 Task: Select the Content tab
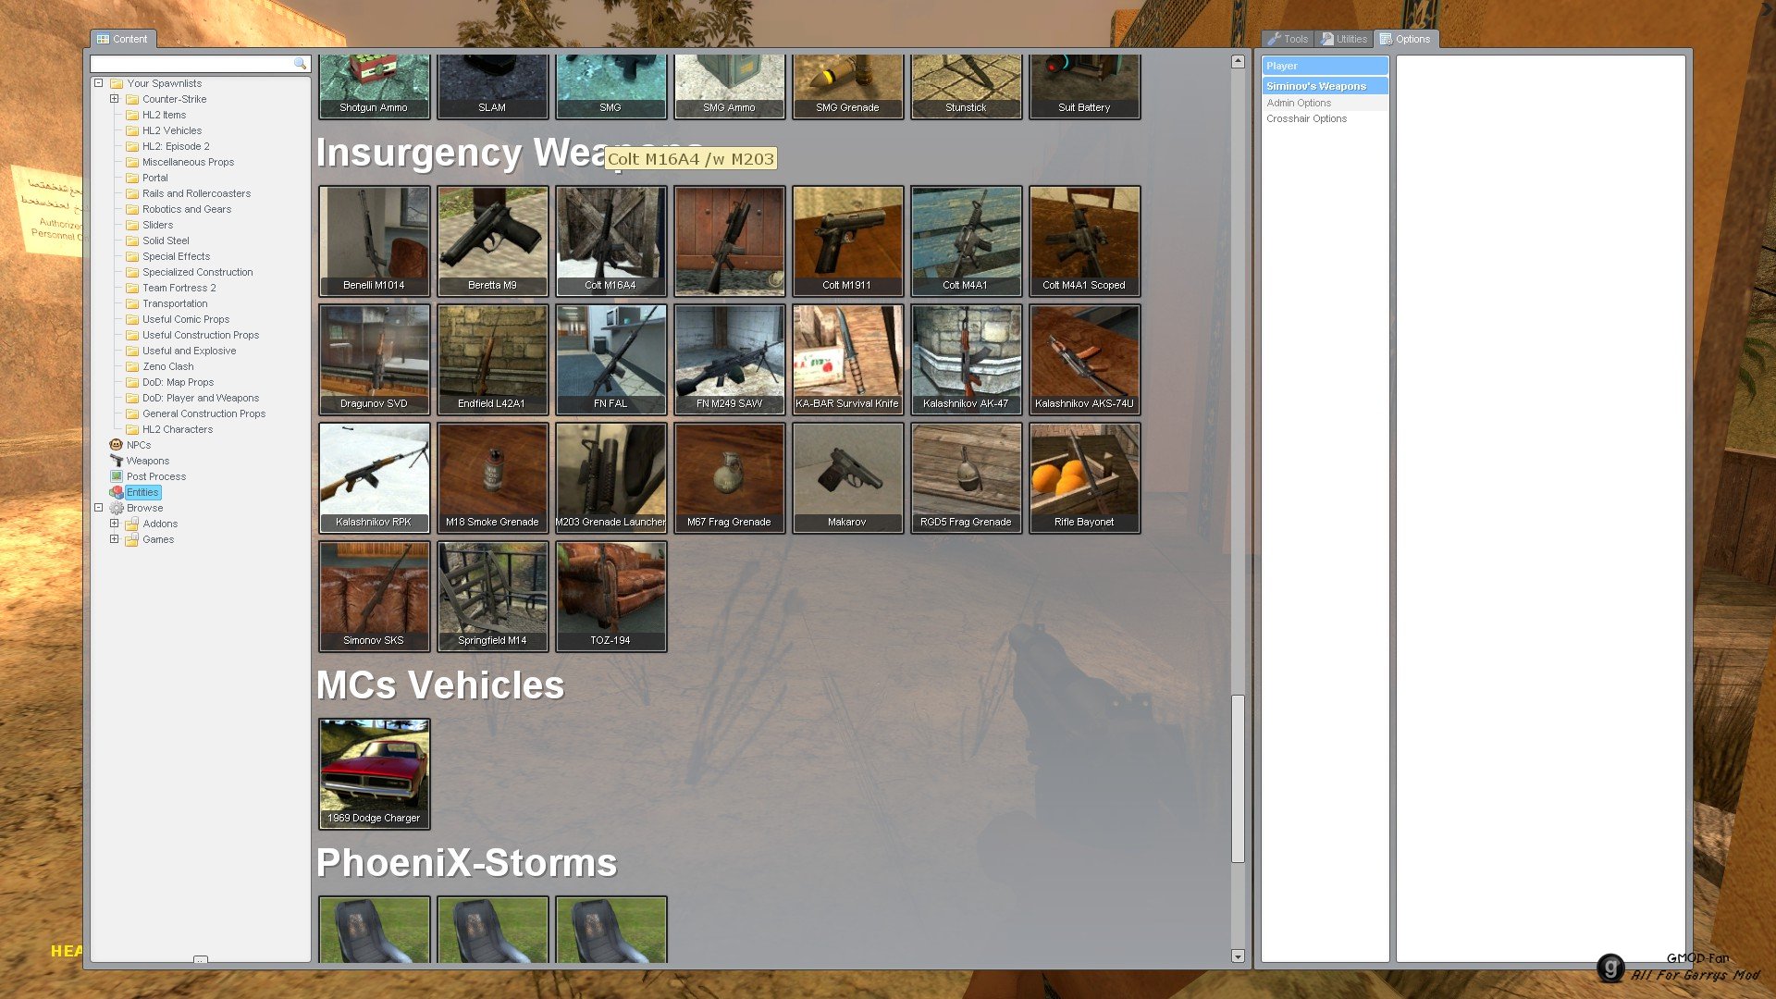click(123, 39)
